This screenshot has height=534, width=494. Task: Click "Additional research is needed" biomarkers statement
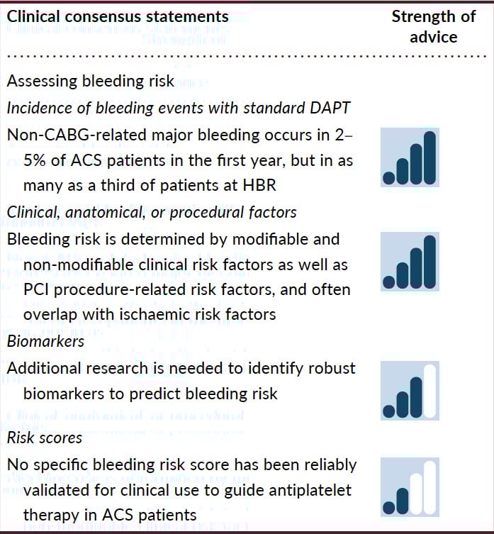(181, 379)
